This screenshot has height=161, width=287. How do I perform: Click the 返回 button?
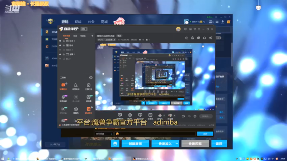coord(219,144)
